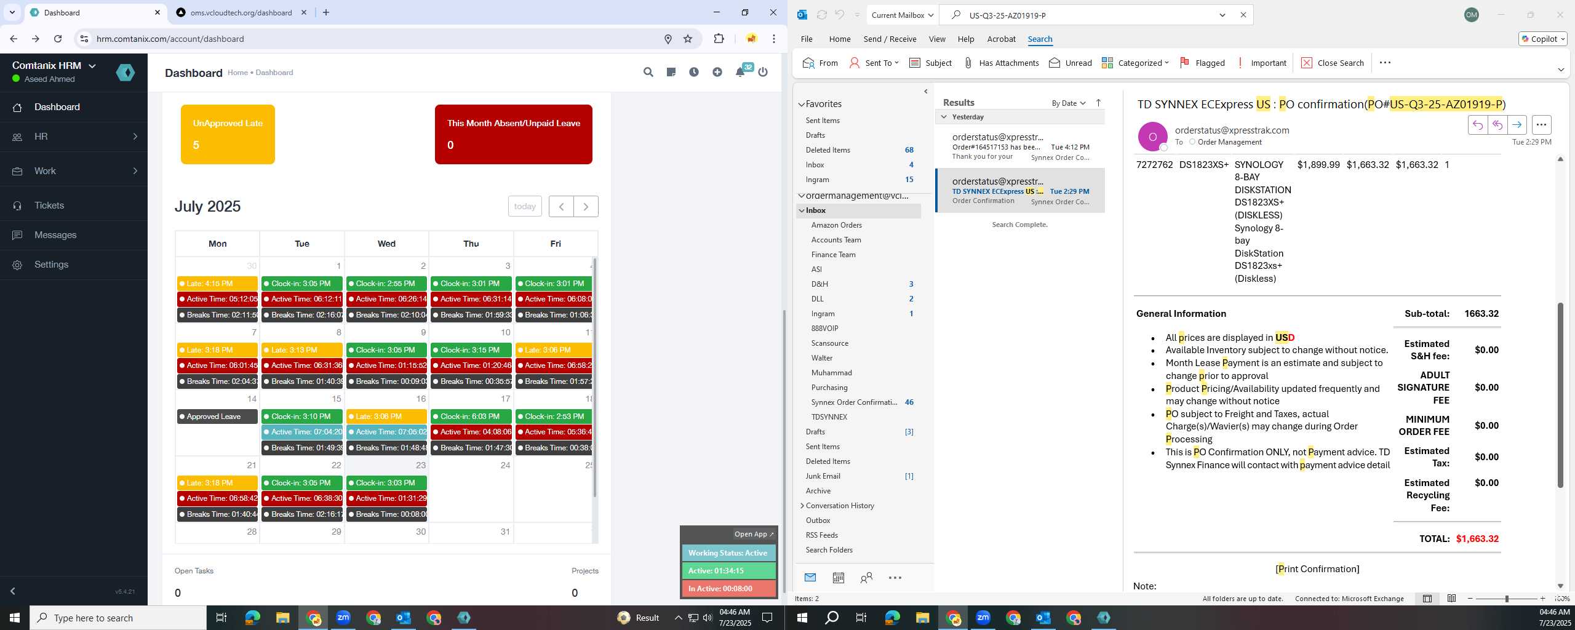Open Messages in the HRM sidebar
The image size is (1575, 630).
(74, 235)
